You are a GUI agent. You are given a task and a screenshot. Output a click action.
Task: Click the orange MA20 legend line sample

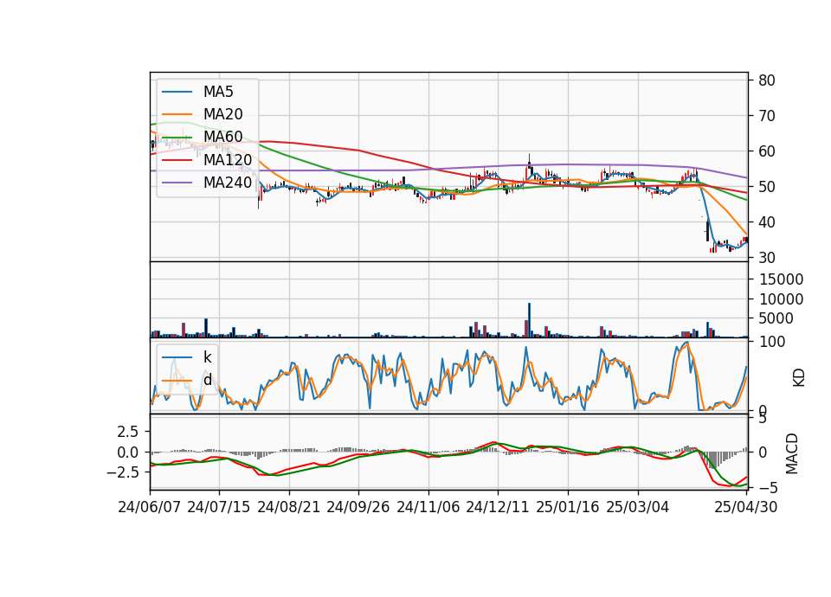tap(177, 114)
